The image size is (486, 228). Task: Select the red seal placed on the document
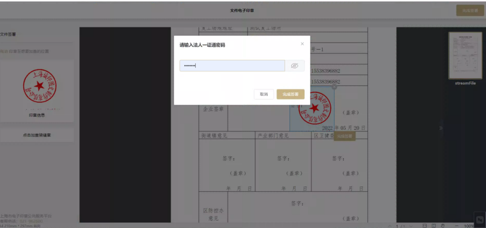[x=313, y=109]
